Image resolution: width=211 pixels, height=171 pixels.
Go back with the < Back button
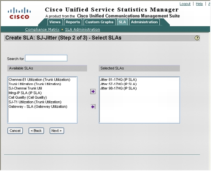[36, 131]
